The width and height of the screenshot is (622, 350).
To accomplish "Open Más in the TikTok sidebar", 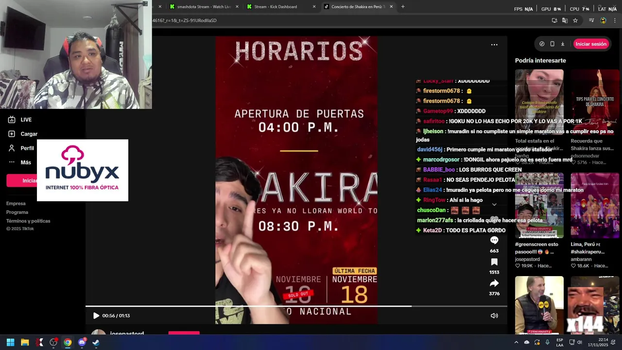I will (x=19, y=162).
